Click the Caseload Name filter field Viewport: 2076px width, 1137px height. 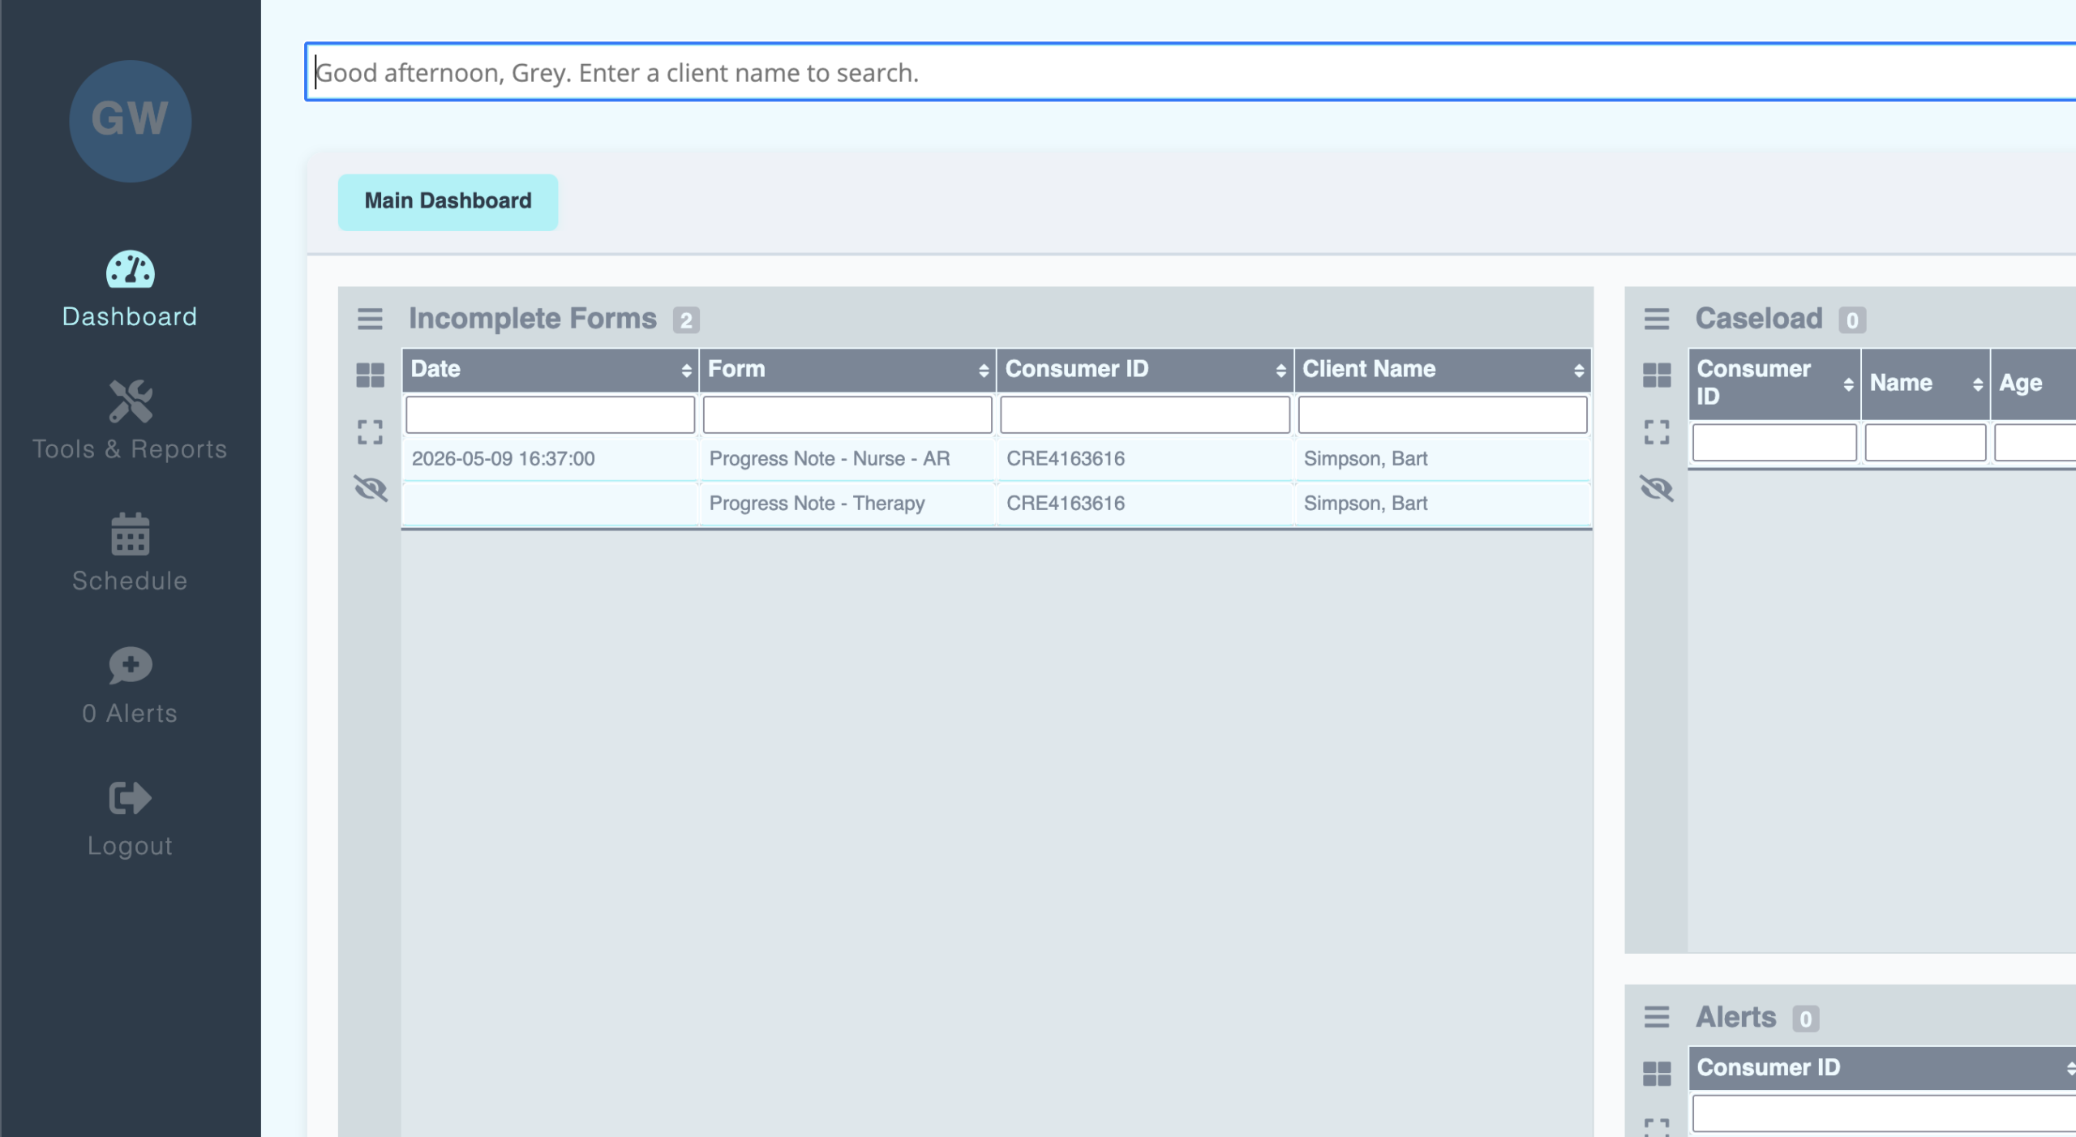pyautogui.click(x=1925, y=443)
